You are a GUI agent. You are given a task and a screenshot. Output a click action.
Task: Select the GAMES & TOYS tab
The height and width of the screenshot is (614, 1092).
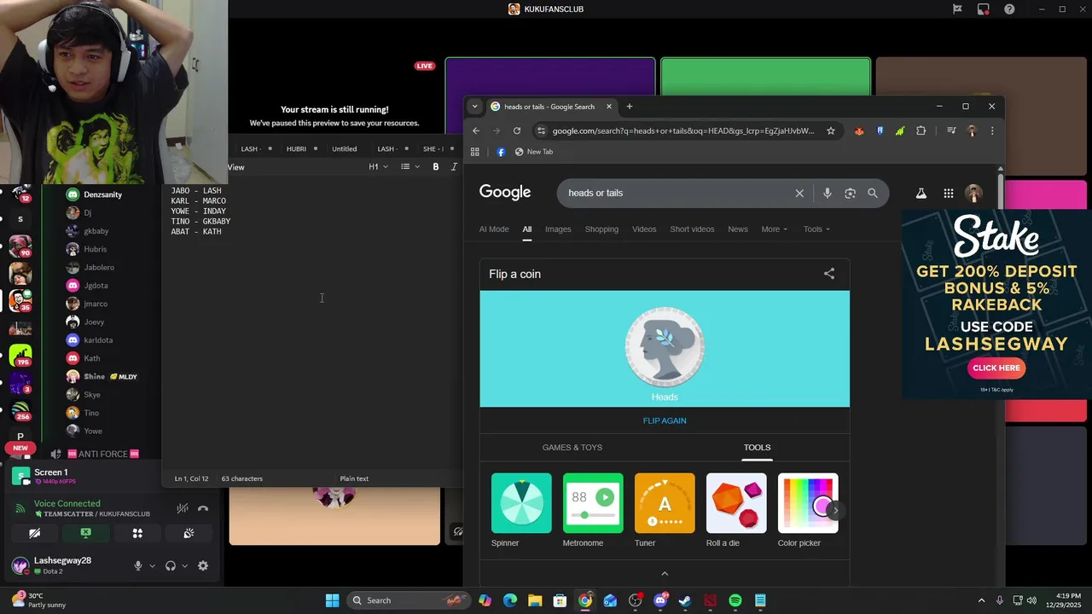(x=572, y=448)
